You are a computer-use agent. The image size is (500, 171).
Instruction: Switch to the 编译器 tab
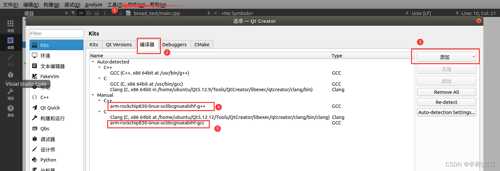(147, 44)
